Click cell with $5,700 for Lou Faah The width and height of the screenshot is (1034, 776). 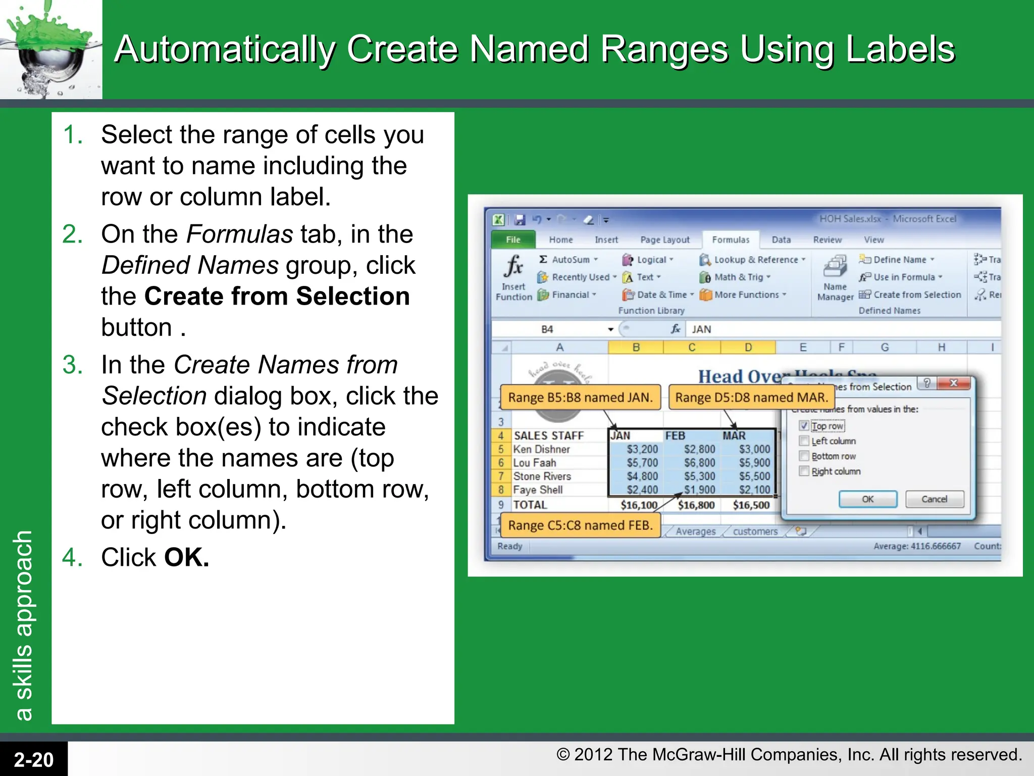[x=636, y=463]
